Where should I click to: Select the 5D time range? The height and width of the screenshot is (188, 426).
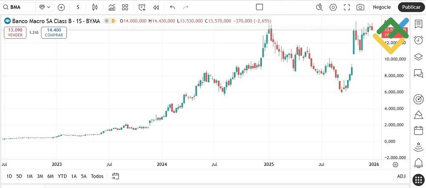click(19, 177)
